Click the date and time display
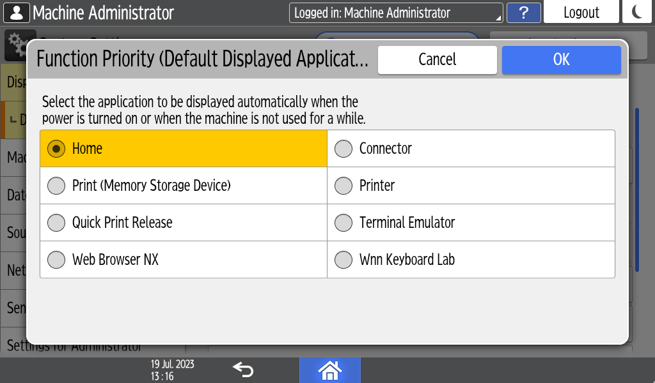 click(x=172, y=370)
